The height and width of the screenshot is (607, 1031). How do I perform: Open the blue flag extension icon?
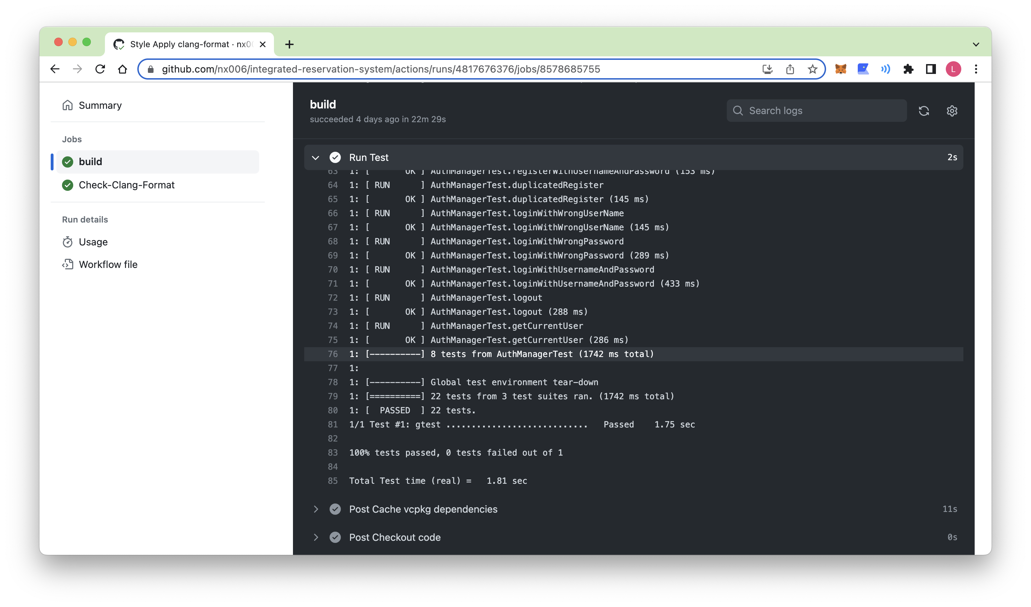click(x=863, y=69)
